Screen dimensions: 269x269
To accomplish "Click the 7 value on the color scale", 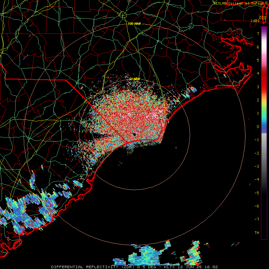I will (x=258, y=33).
